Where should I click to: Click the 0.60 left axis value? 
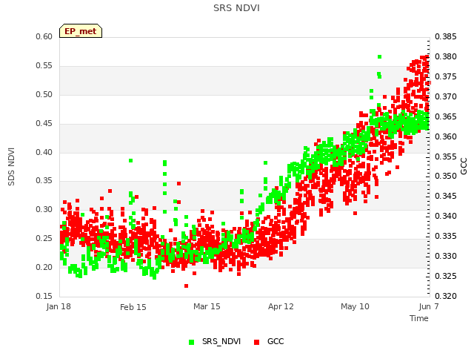[x=44, y=36]
